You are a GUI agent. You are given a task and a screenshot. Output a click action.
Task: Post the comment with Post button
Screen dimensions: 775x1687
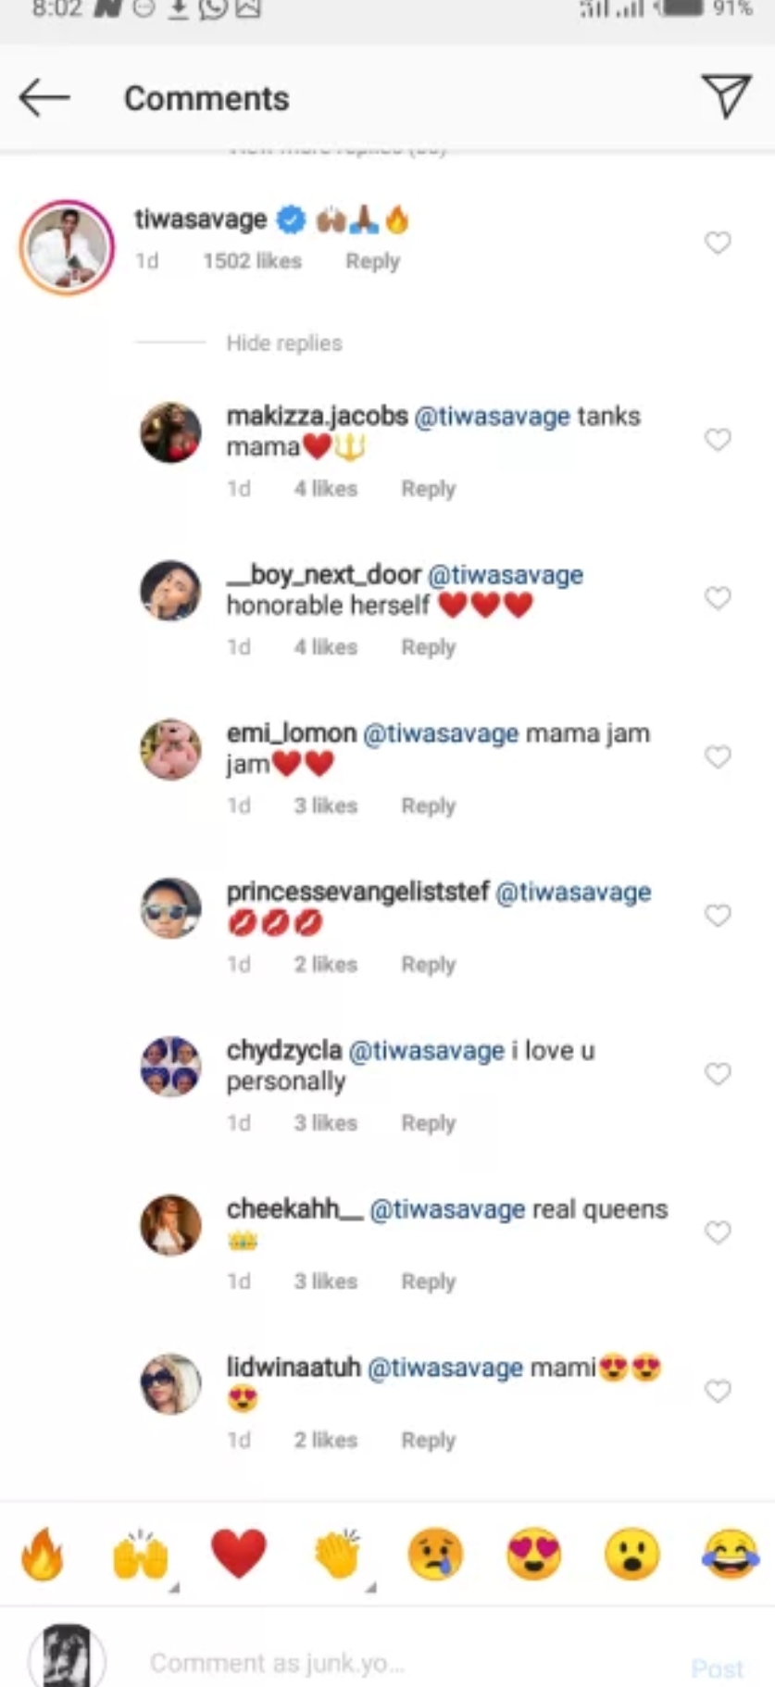click(717, 1668)
